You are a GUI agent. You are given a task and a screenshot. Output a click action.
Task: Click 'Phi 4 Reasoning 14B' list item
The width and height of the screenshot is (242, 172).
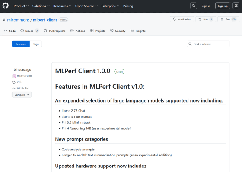[x=96, y=128]
